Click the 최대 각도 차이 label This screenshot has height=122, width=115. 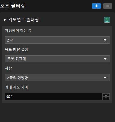coord(16,87)
